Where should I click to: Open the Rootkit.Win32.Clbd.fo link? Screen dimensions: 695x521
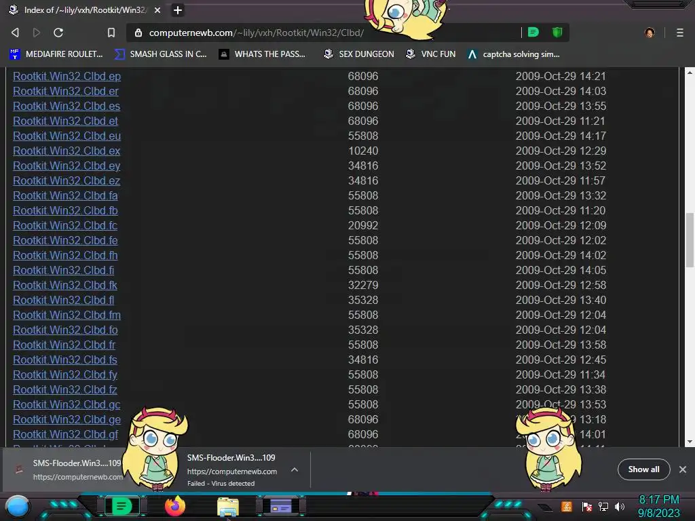click(65, 330)
